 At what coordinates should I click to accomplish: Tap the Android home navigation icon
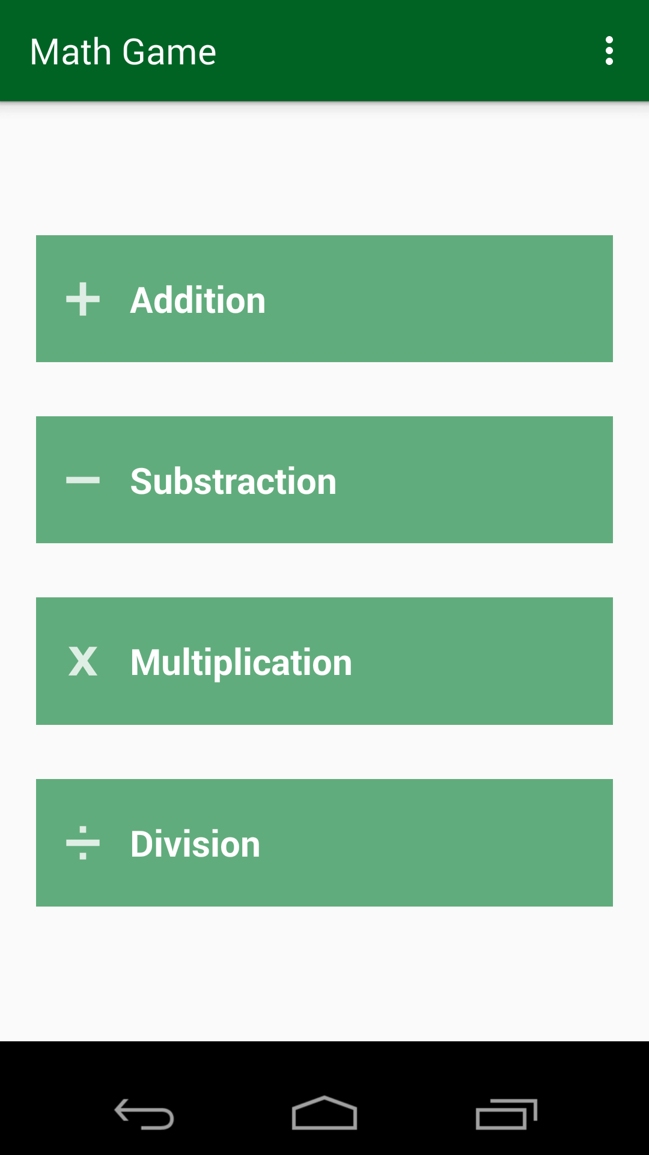324,1113
